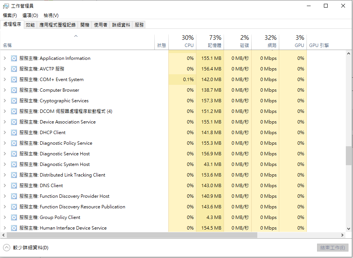The width and height of the screenshot is (353, 258).
Task: Expand the DNS Client row
Action: click(x=5, y=185)
